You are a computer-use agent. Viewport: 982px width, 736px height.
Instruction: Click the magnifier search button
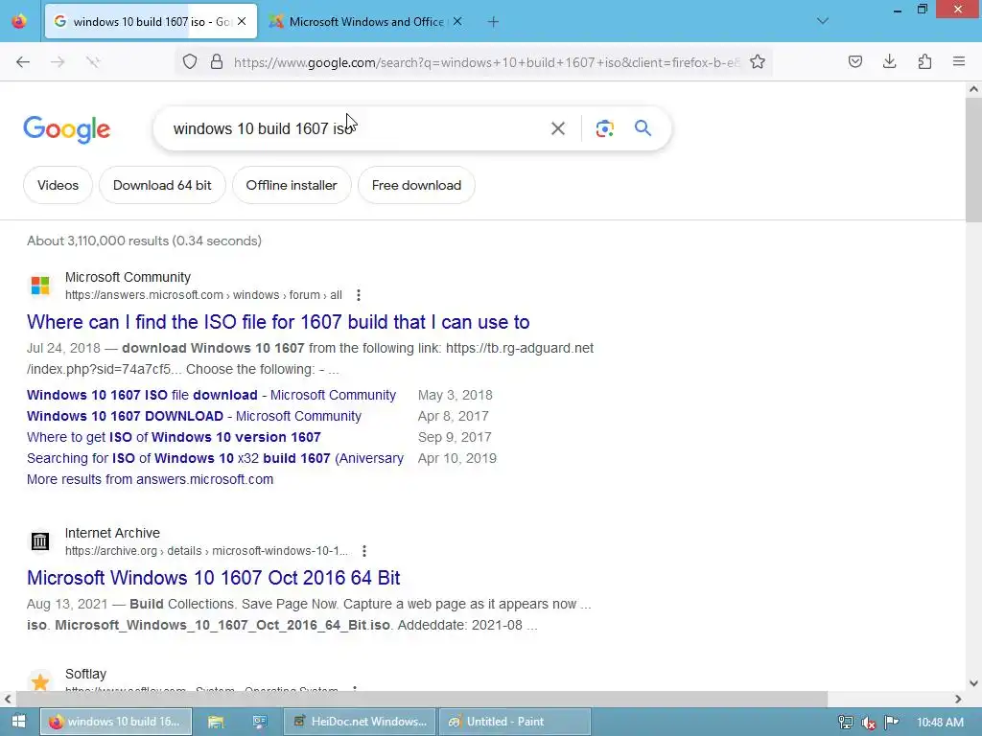coord(643,128)
